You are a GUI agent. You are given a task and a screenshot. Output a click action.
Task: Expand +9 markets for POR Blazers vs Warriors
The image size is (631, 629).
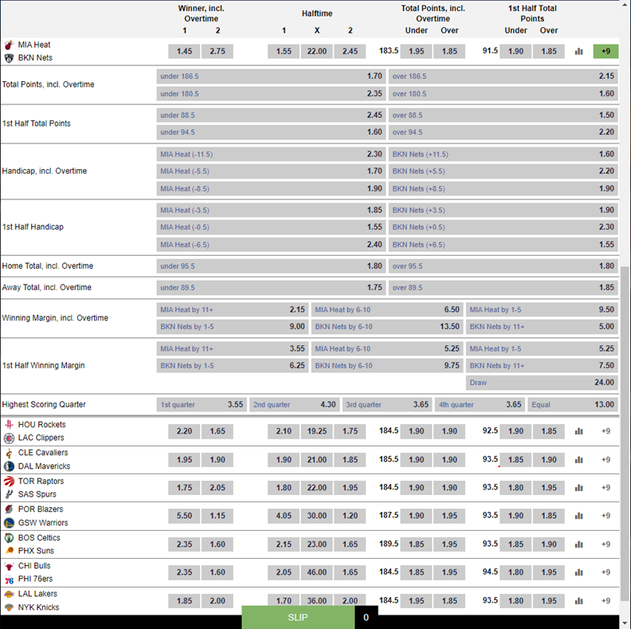pos(606,516)
